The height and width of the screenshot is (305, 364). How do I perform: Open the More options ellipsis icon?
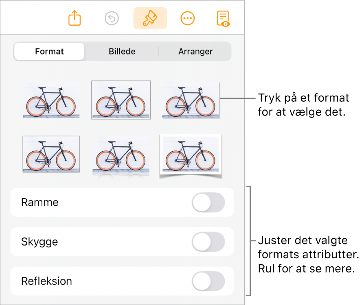click(187, 18)
